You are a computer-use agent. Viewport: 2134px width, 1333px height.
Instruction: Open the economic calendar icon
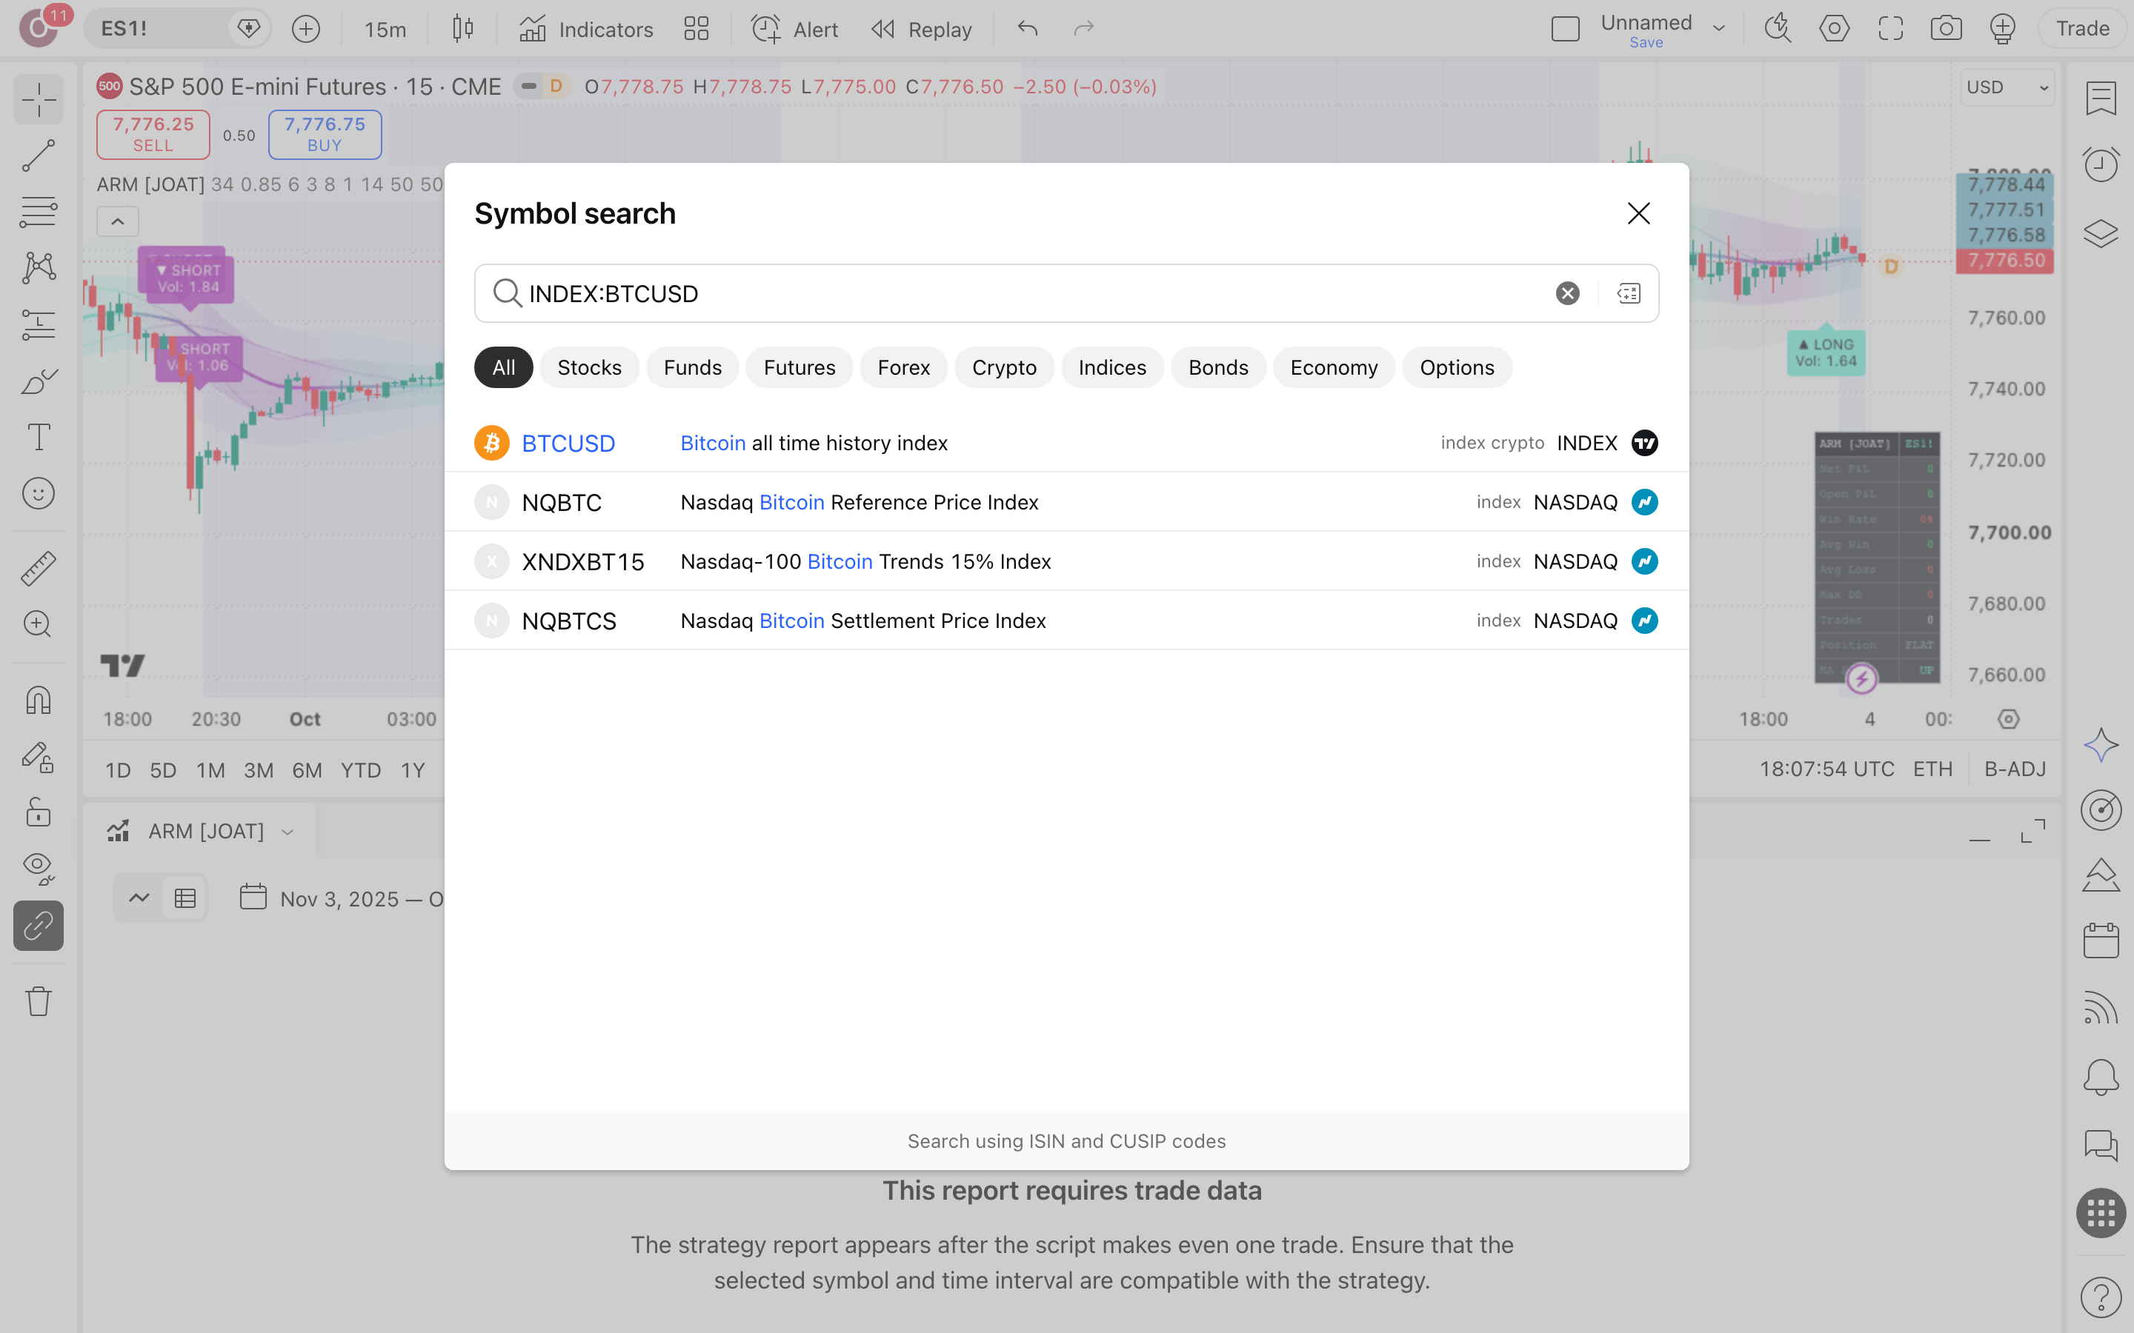(2101, 940)
